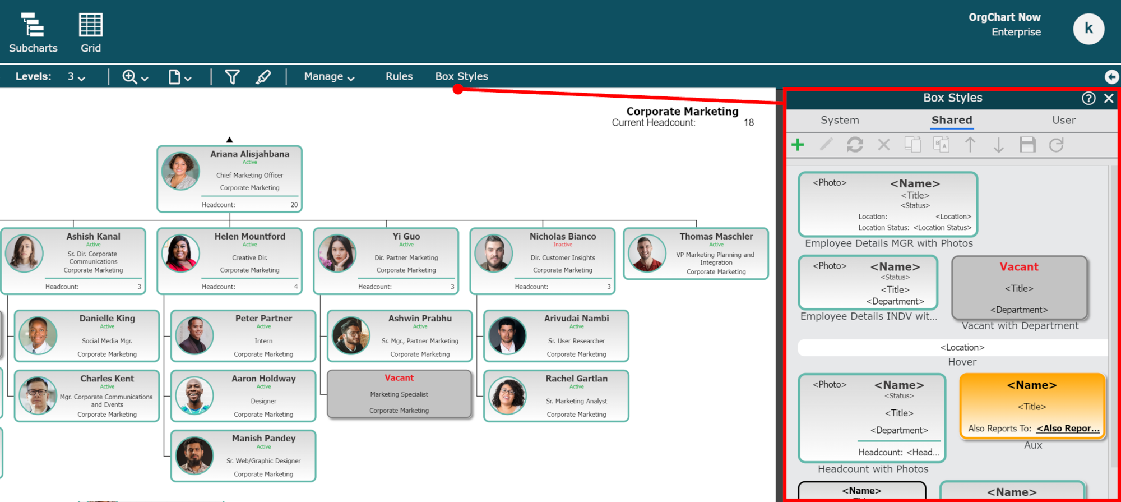Switch to the User tab
1121x502 pixels.
click(1063, 120)
